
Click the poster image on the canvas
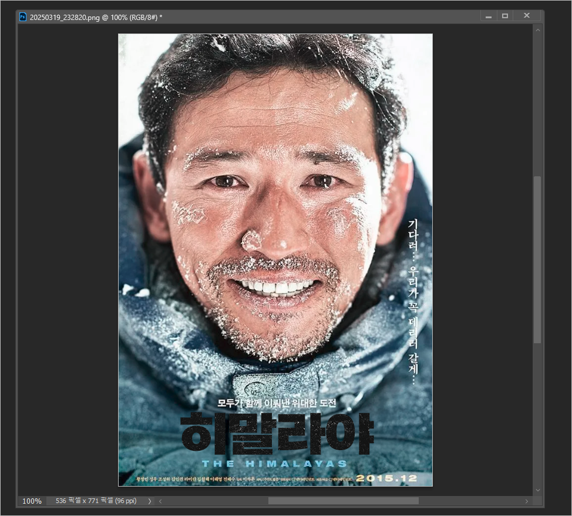click(x=275, y=260)
